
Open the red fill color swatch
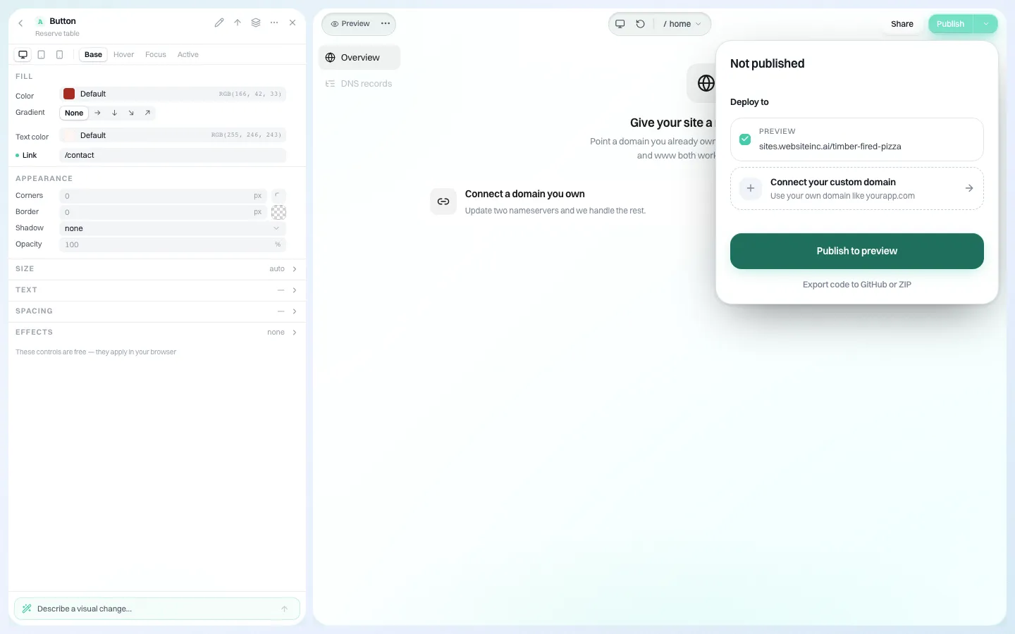[x=69, y=94]
